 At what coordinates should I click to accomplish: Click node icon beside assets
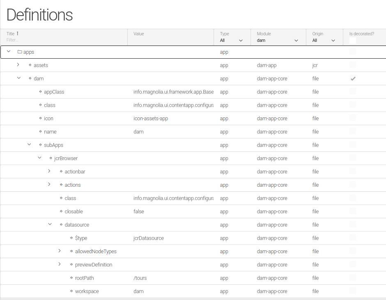[30, 65]
